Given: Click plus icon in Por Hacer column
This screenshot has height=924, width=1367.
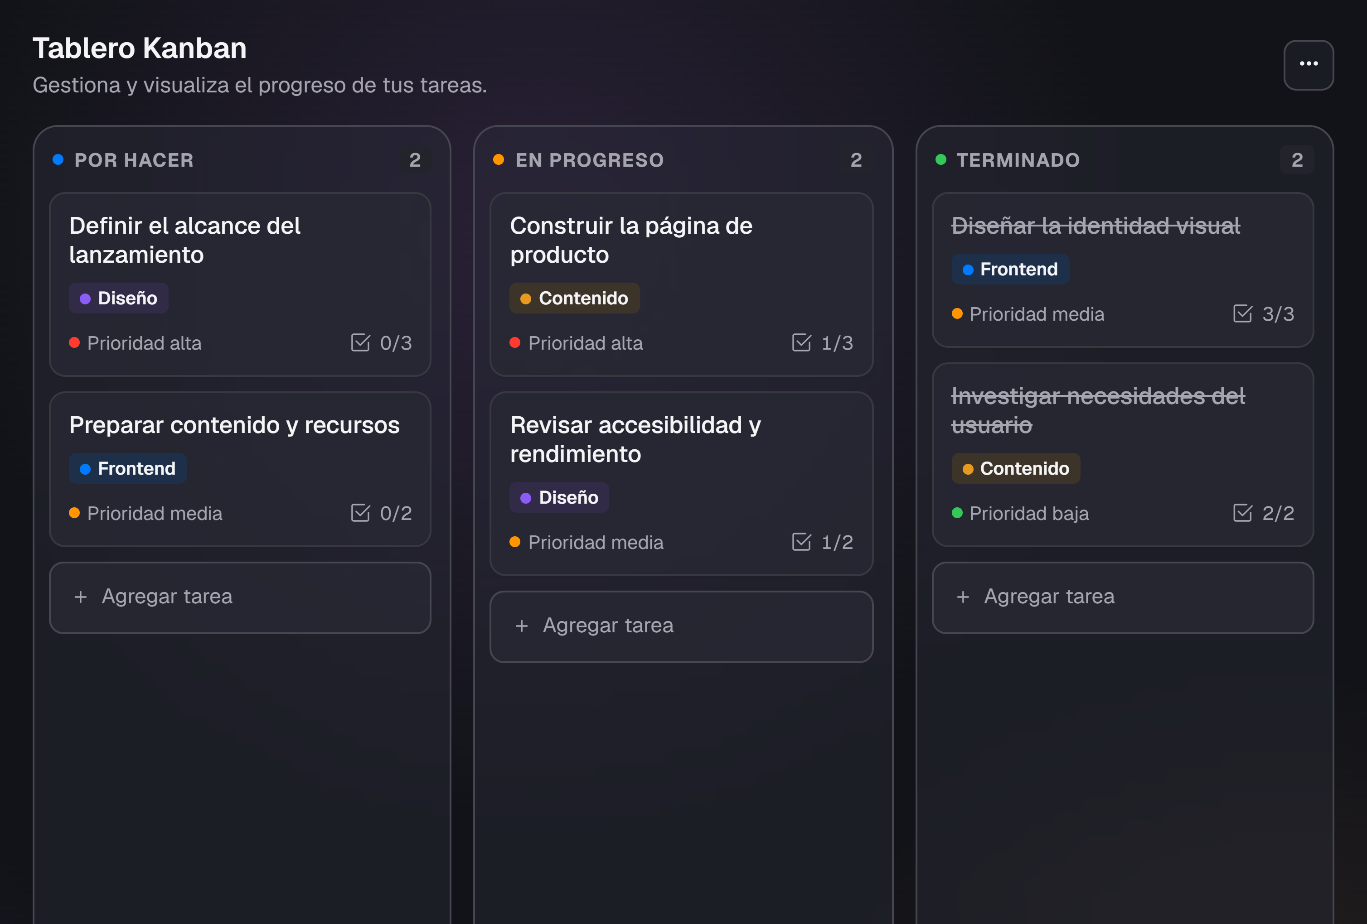Looking at the screenshot, I should click(x=81, y=597).
